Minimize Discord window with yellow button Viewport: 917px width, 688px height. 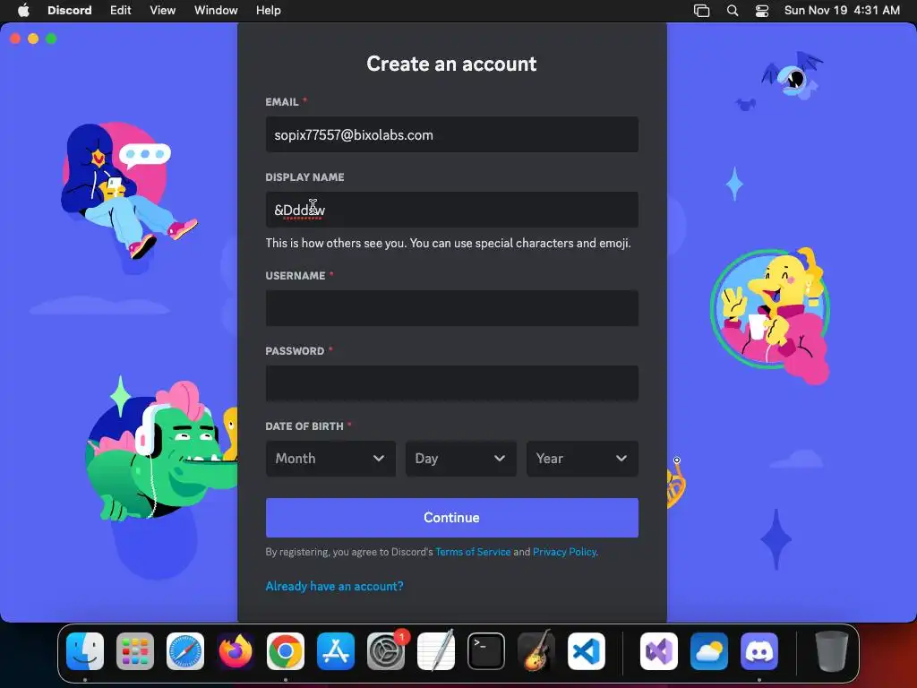33,39
